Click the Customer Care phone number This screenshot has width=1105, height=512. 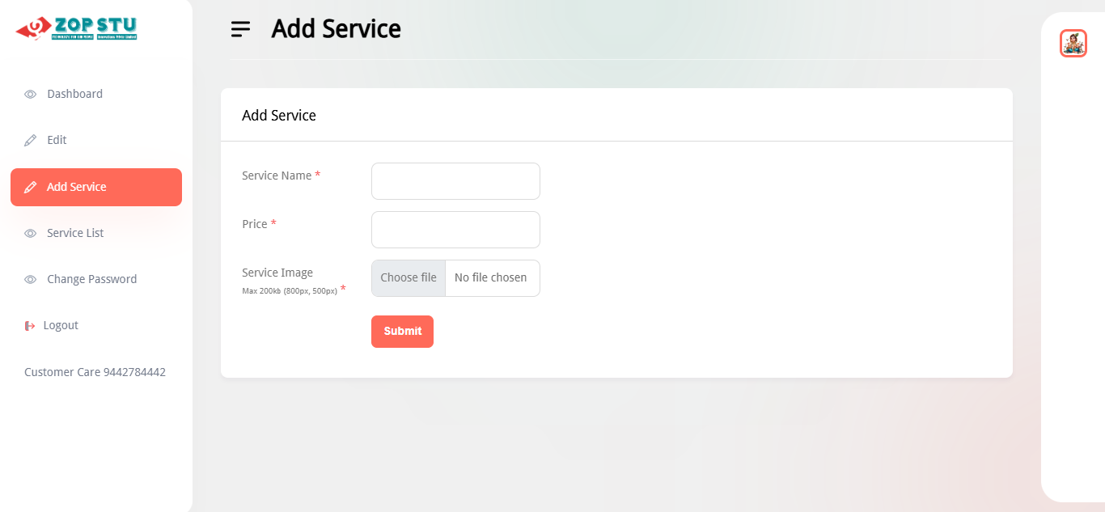[x=134, y=372]
